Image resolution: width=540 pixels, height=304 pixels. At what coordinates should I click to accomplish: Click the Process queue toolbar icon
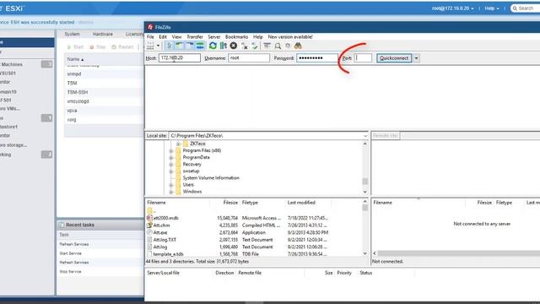(223, 46)
